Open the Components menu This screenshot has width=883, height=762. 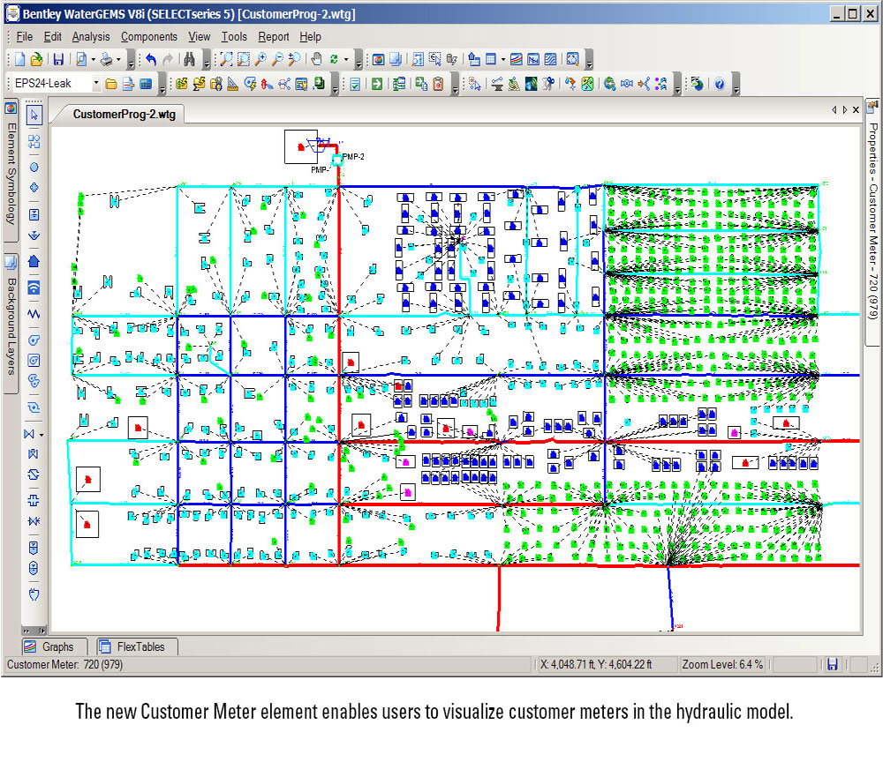coord(148,36)
